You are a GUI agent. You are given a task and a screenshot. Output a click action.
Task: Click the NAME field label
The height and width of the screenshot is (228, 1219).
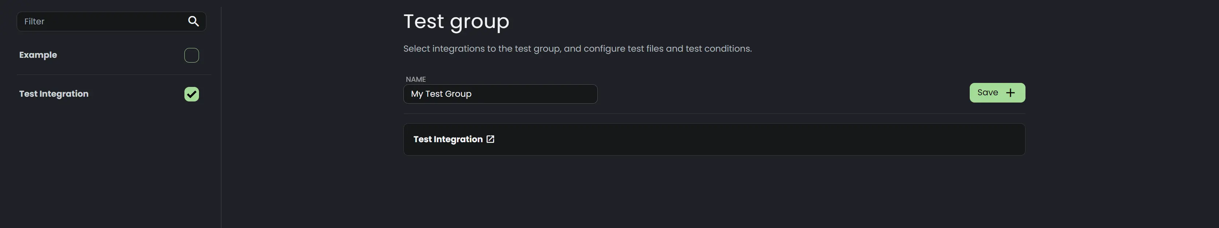(x=415, y=79)
